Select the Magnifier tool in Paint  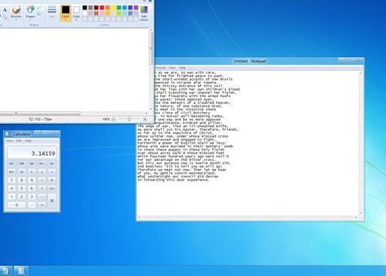(5, 17)
